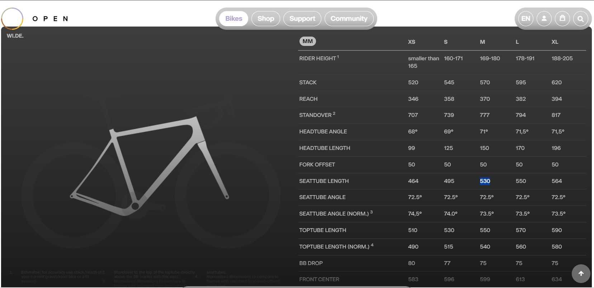Click the FRONT CENTER row label
Image resolution: width=594 pixels, height=288 pixels.
319,279
